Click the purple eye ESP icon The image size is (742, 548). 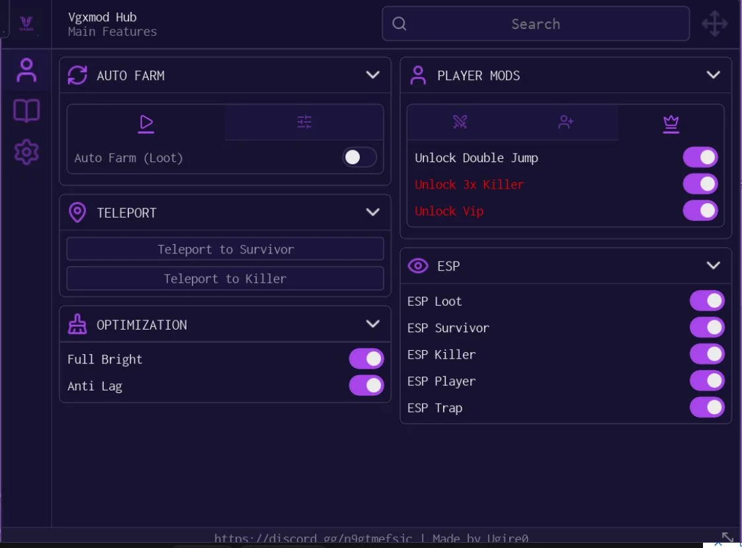pos(418,265)
